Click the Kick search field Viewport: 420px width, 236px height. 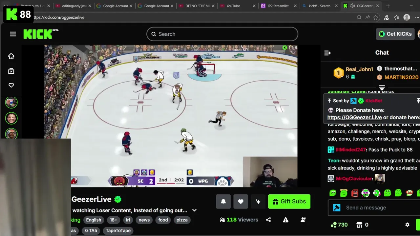pyautogui.click(x=222, y=34)
